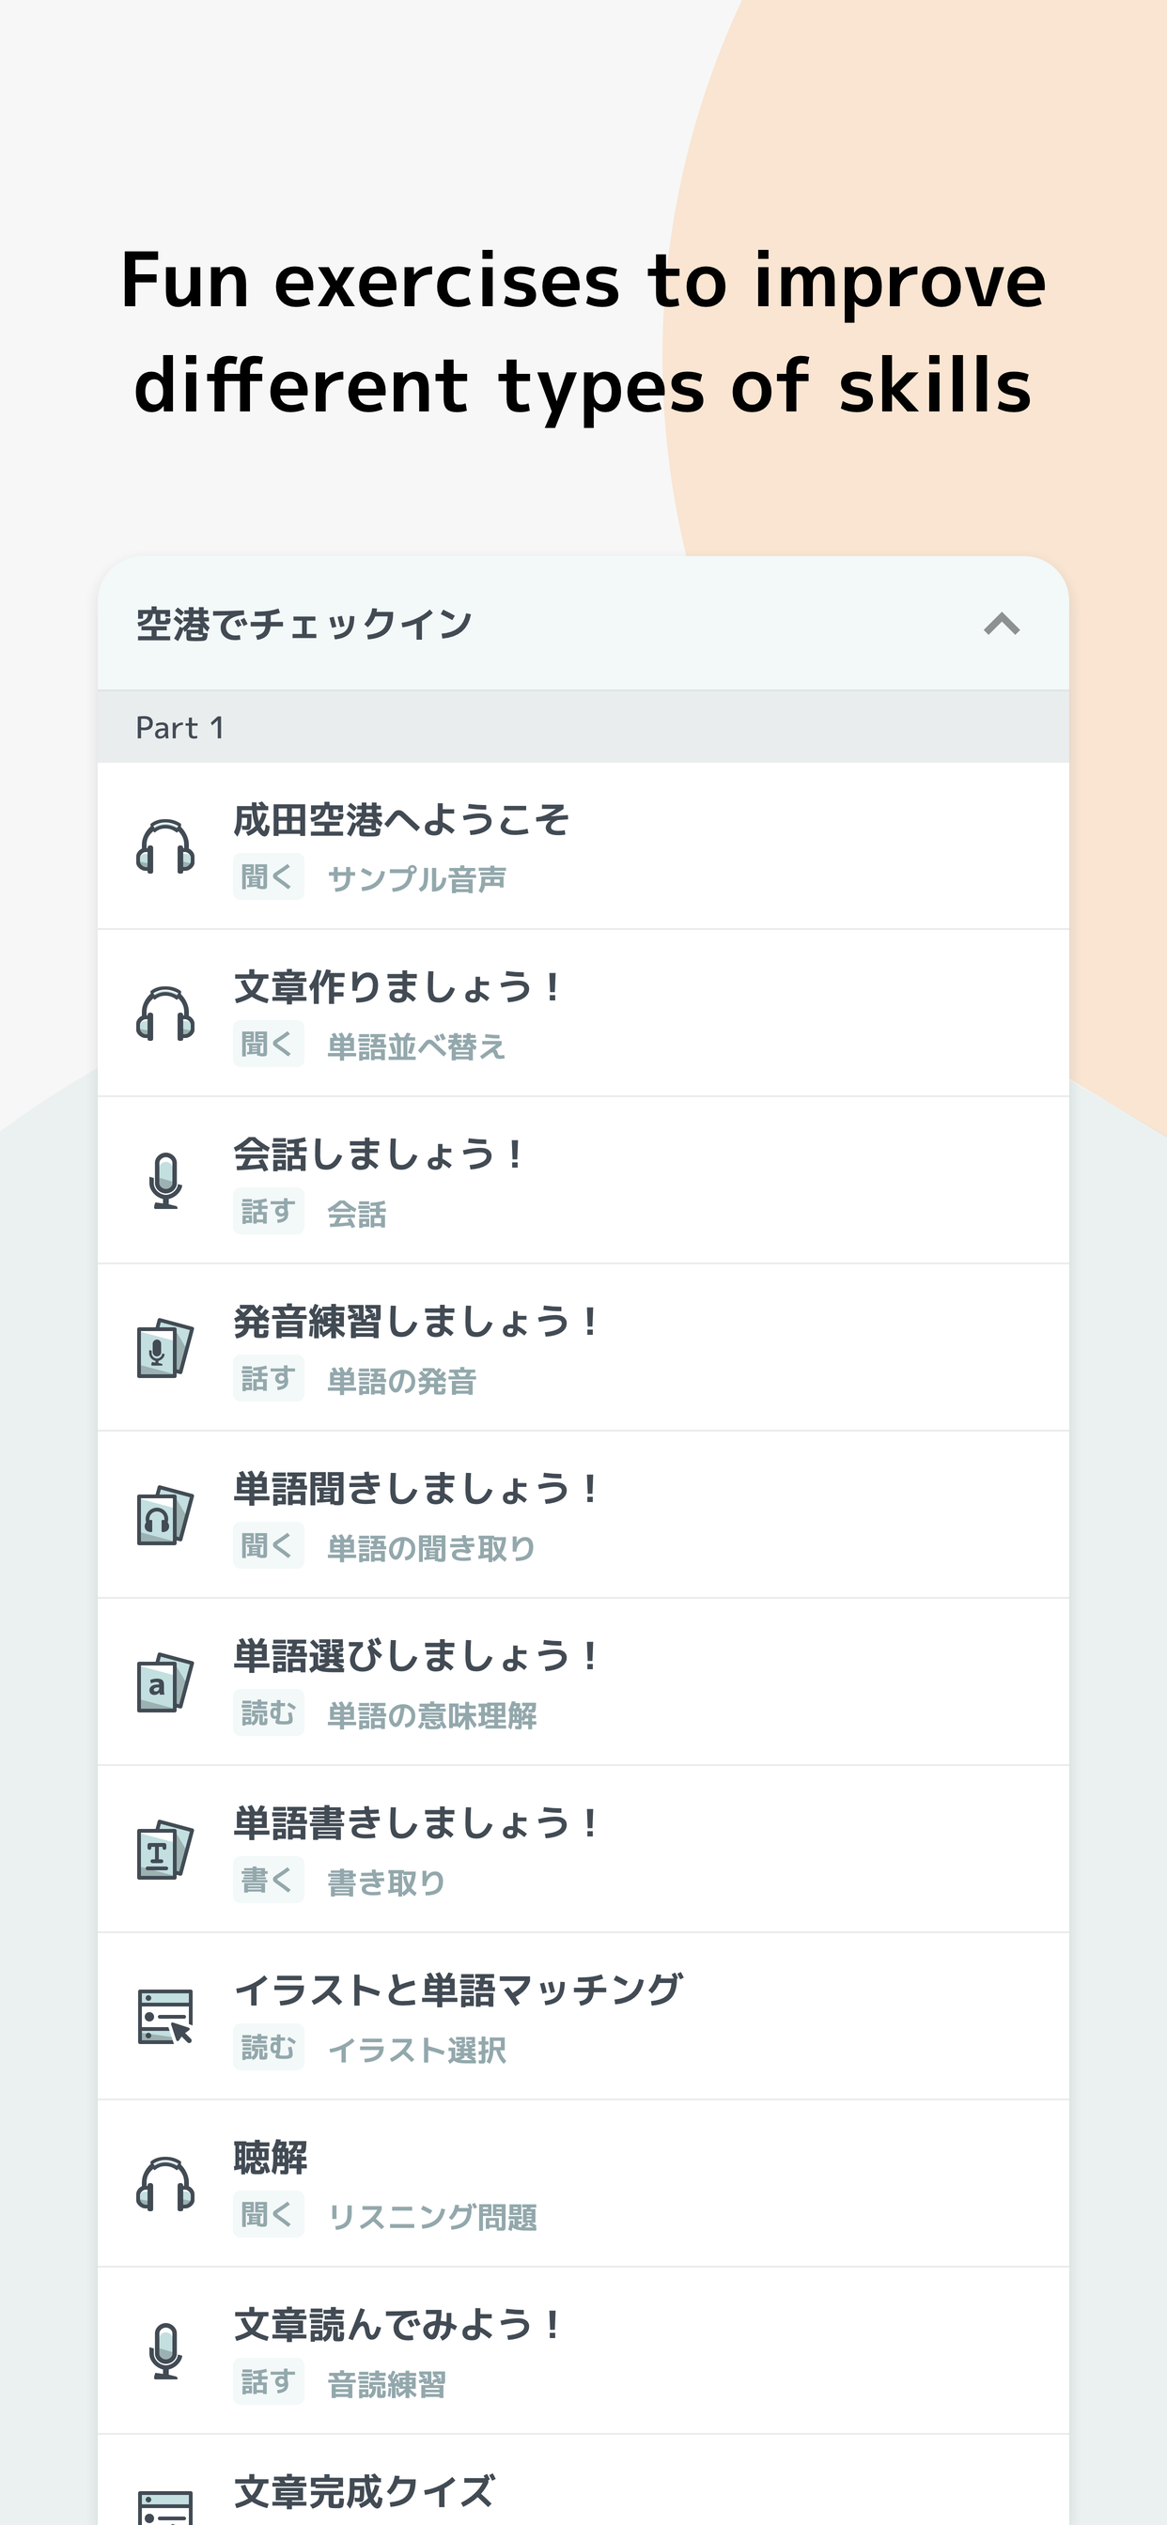Screen dimensions: 1167x2525
Task: Tap microphone flashcard icon beside 発音練習しましょう
Action: [x=164, y=1349]
